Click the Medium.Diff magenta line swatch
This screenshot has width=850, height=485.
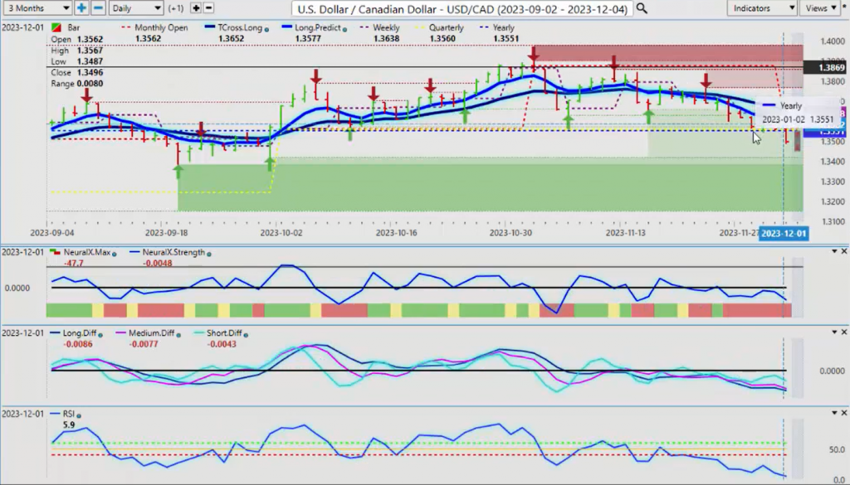click(x=121, y=333)
